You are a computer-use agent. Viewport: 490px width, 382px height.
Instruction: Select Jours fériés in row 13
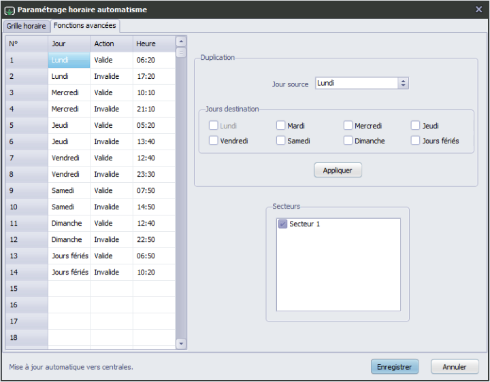[x=69, y=256]
